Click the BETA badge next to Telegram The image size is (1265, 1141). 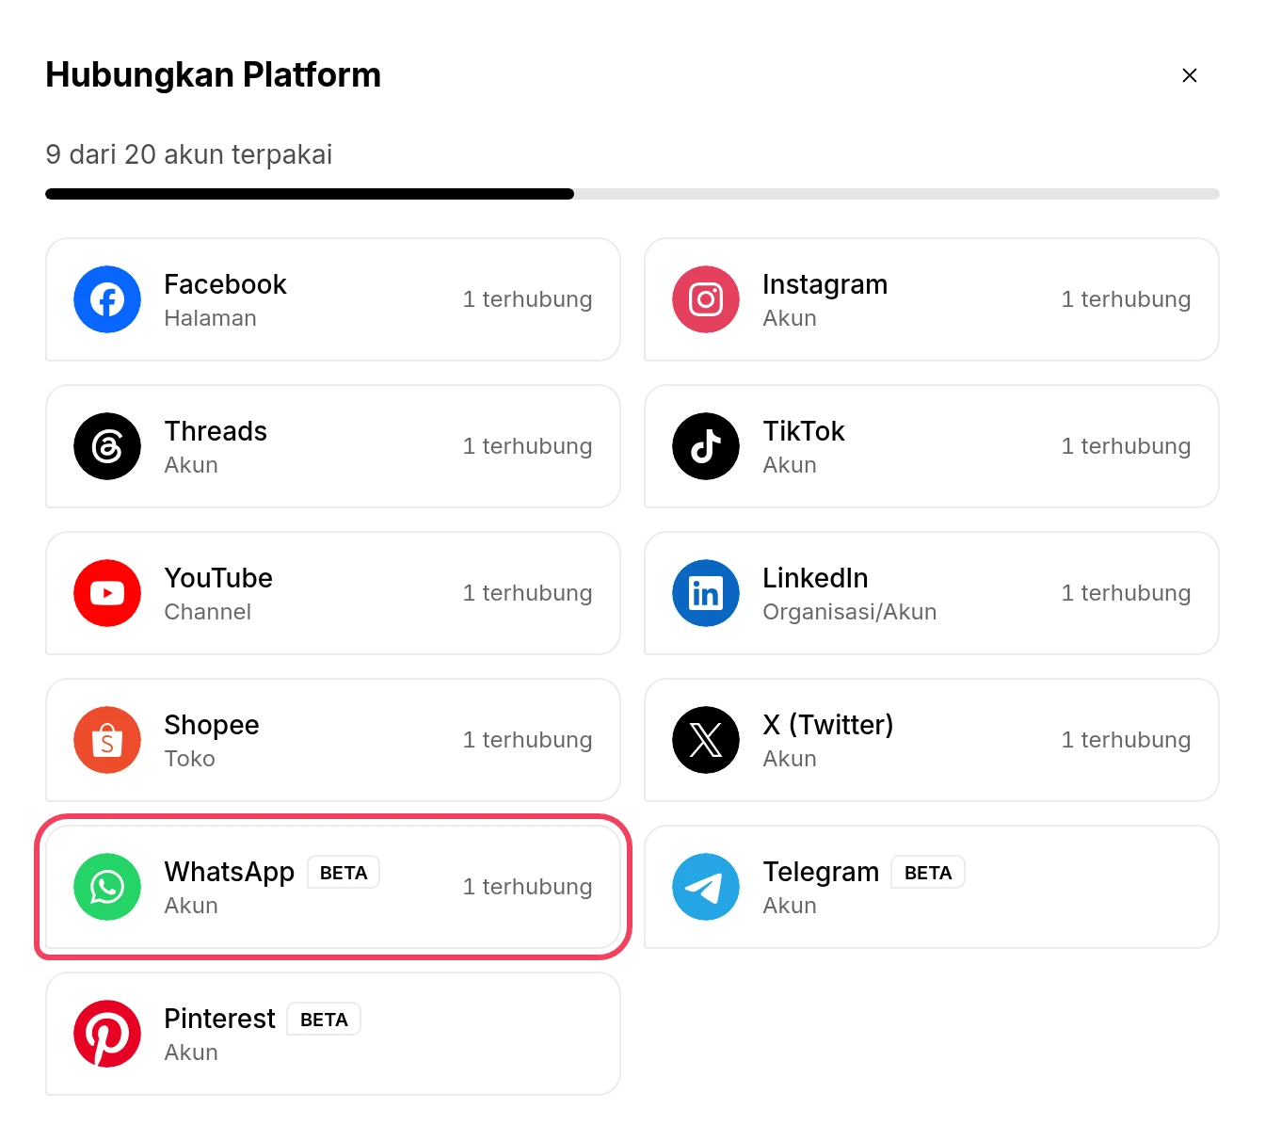(928, 873)
